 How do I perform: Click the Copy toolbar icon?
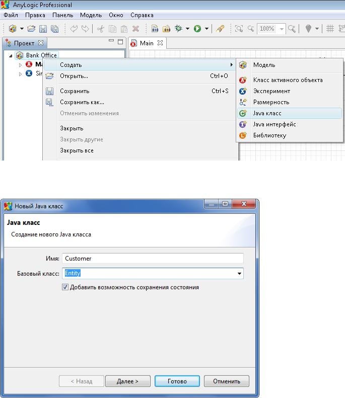[112, 29]
